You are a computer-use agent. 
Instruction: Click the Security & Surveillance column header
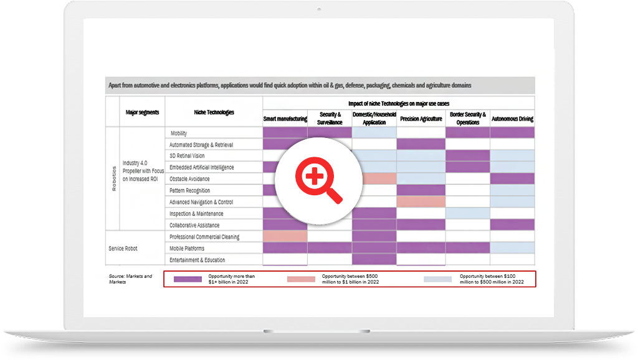(x=330, y=118)
